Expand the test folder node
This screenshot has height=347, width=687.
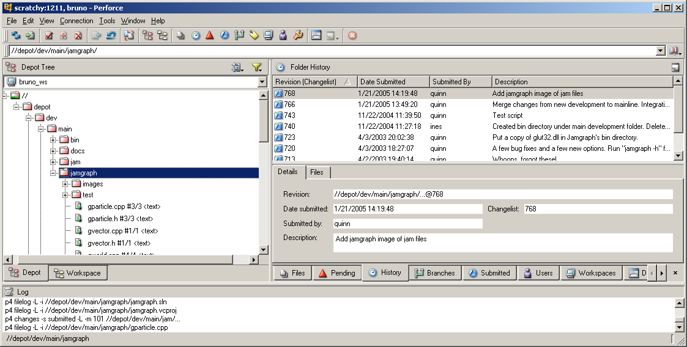pos(65,195)
